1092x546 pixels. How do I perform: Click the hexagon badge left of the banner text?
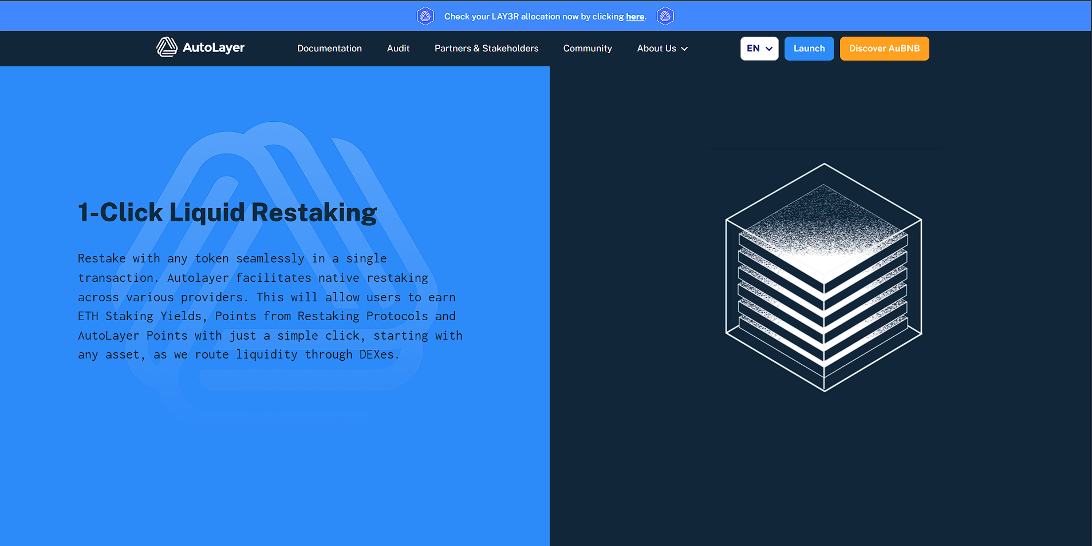(425, 16)
